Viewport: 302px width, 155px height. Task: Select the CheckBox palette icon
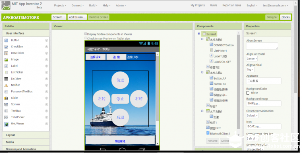click(x=6, y=47)
